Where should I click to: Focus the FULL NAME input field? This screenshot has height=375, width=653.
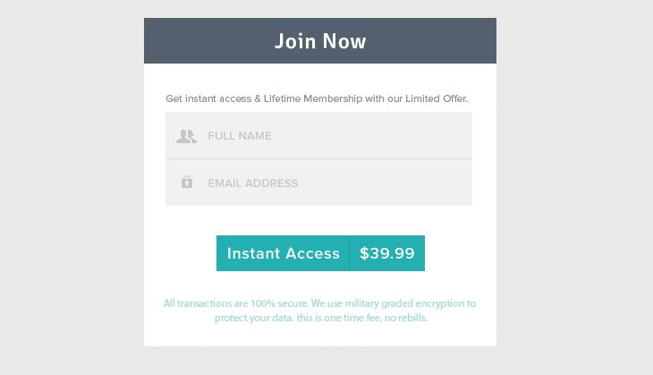click(319, 135)
